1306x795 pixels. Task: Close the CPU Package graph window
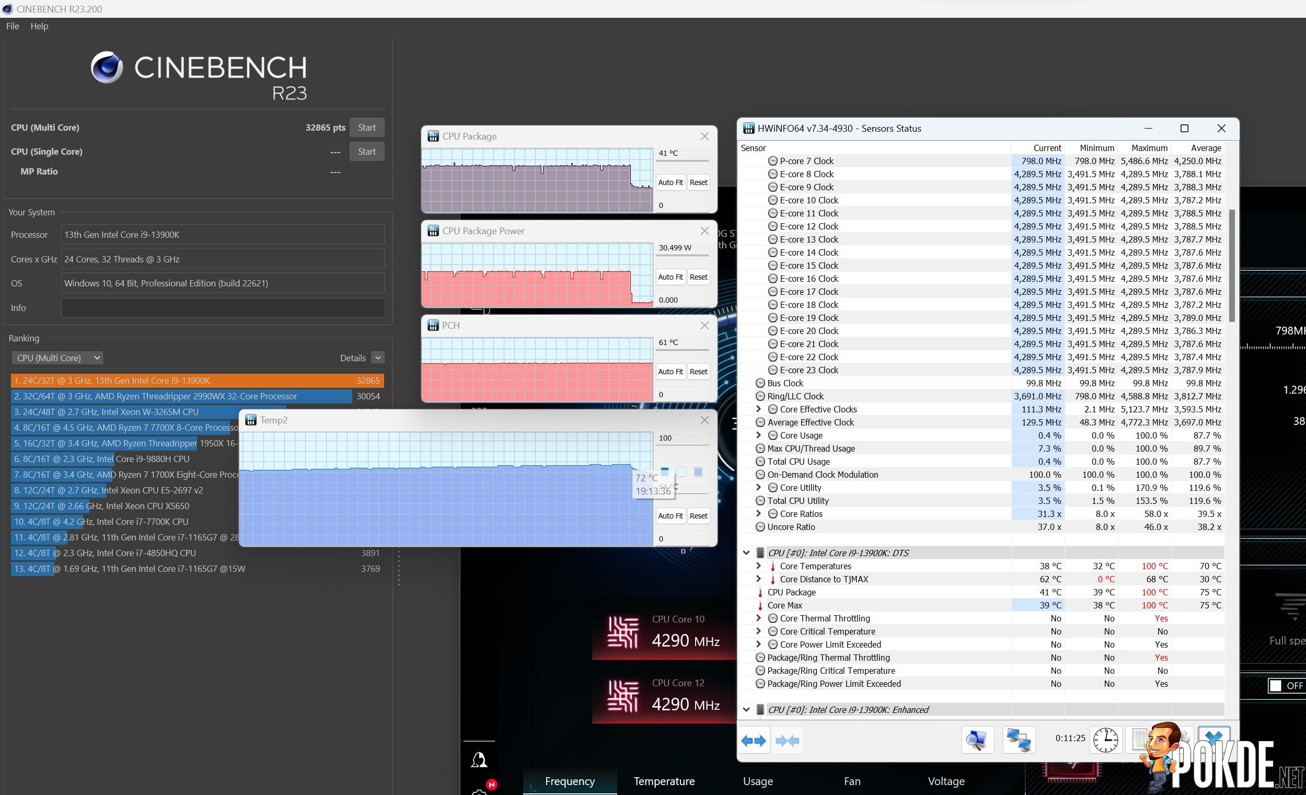click(704, 136)
